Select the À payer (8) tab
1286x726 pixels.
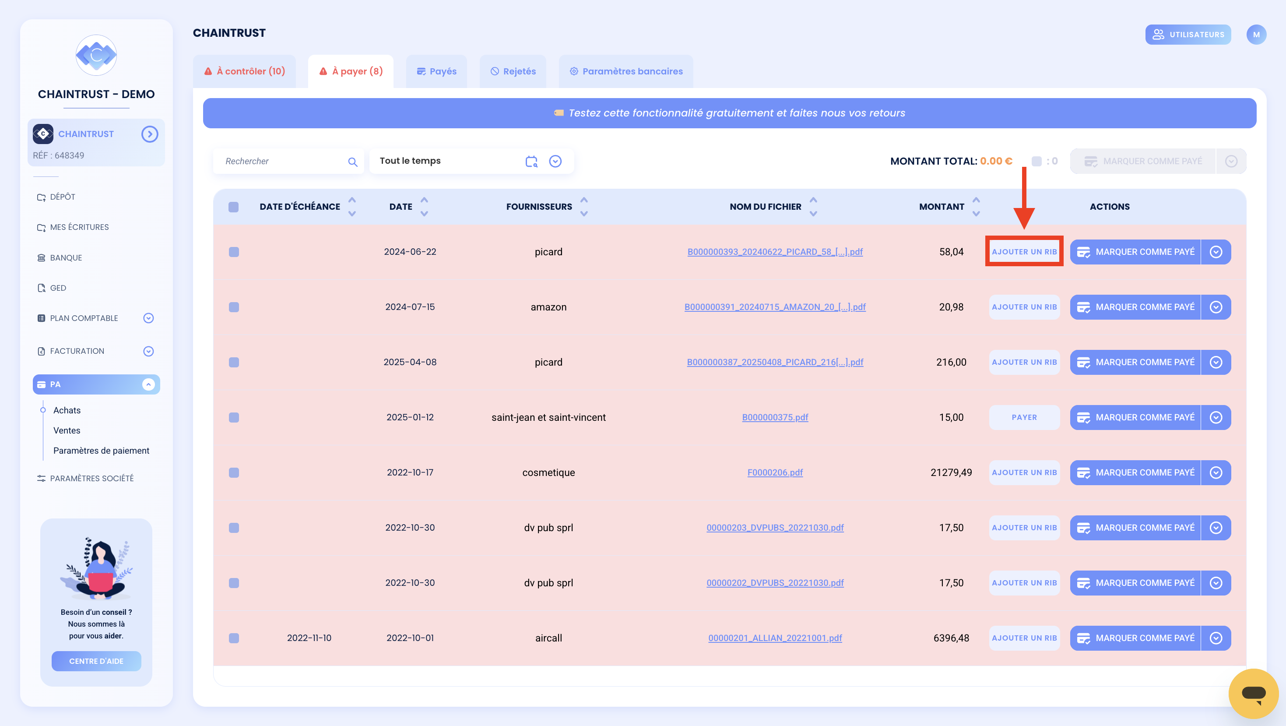tap(351, 71)
